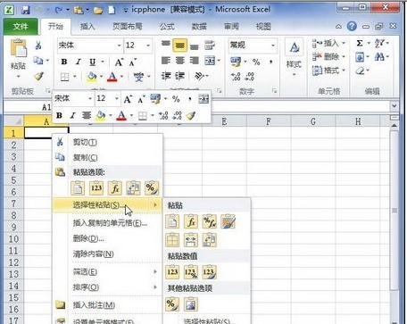This screenshot has height=324, width=407.
Task: Click the transpose paste icon under 粘贴选项
Action: coord(133,188)
